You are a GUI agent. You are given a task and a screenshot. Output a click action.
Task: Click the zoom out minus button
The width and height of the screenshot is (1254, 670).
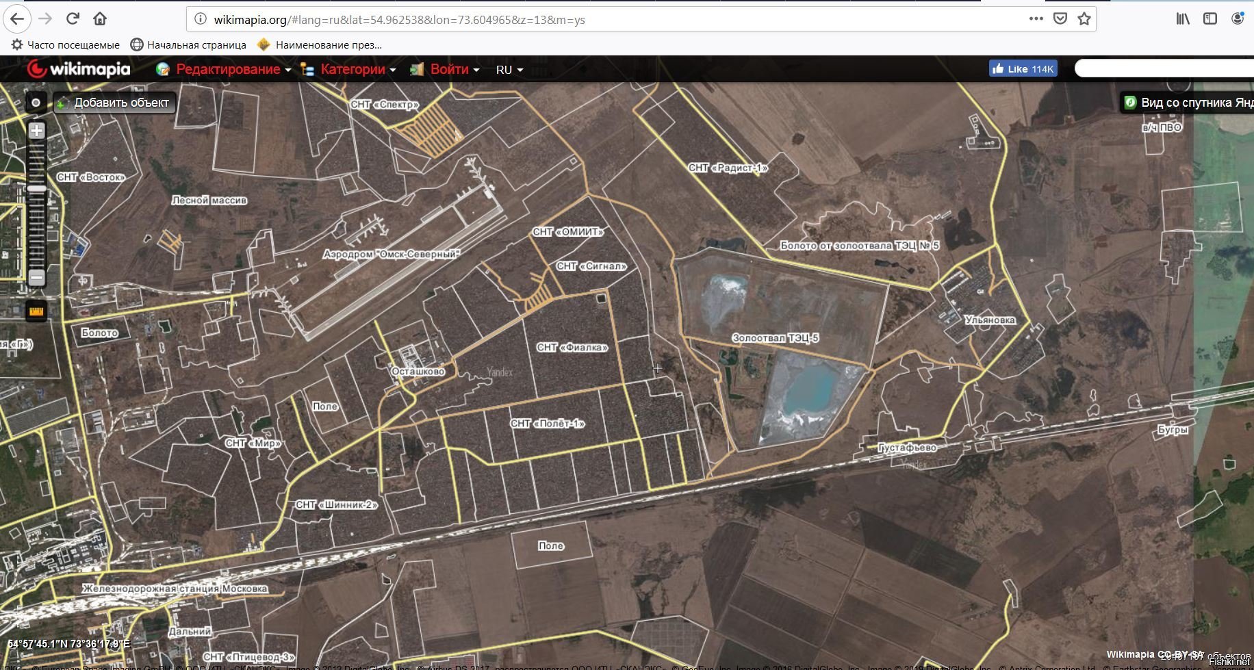[37, 277]
